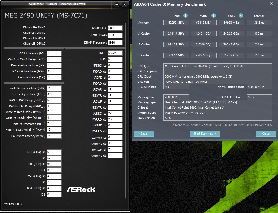Click the ChannelA-DIMM1 label
The image size is (278, 213).
click(34, 27)
